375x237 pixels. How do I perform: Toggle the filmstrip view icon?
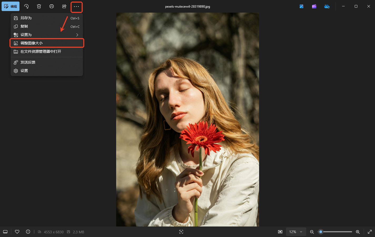point(5,232)
